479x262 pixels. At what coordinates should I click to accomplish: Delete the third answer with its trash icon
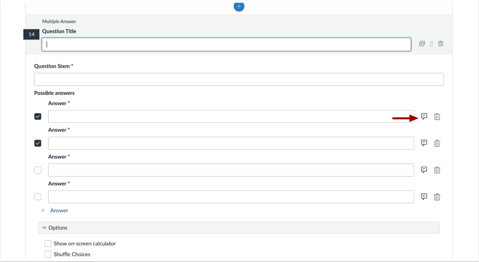tap(437, 170)
